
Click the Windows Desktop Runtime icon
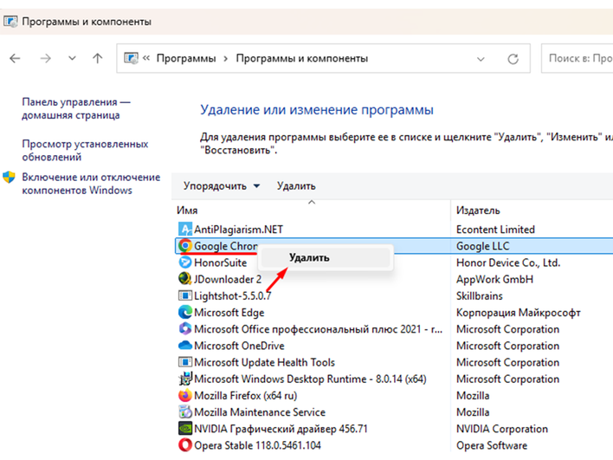pyautogui.click(x=185, y=379)
